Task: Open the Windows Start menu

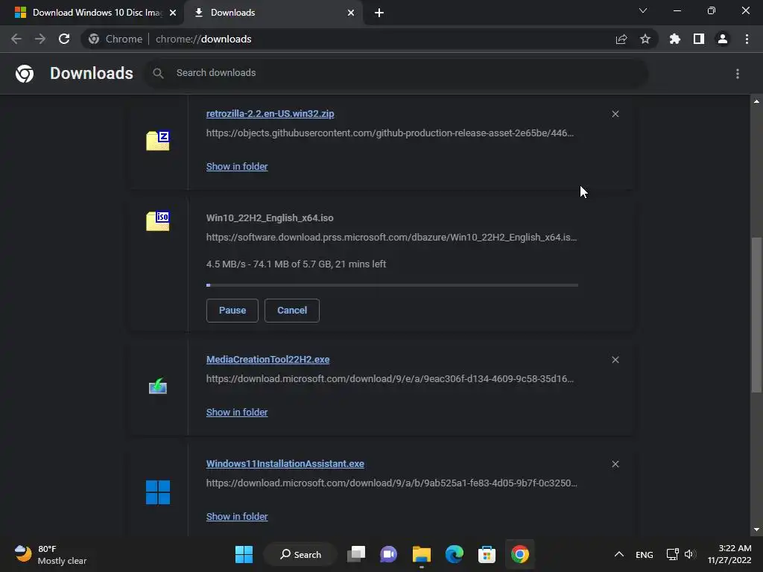Action: 244,554
